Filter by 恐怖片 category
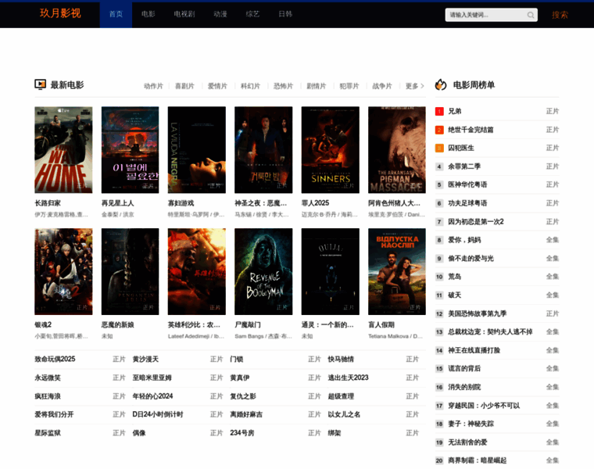 point(284,87)
